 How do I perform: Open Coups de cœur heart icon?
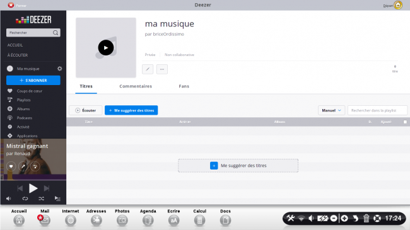10,91
